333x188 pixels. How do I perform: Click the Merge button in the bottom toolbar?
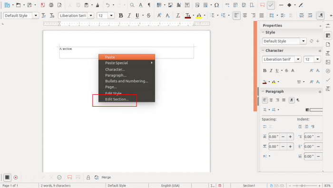106,177
